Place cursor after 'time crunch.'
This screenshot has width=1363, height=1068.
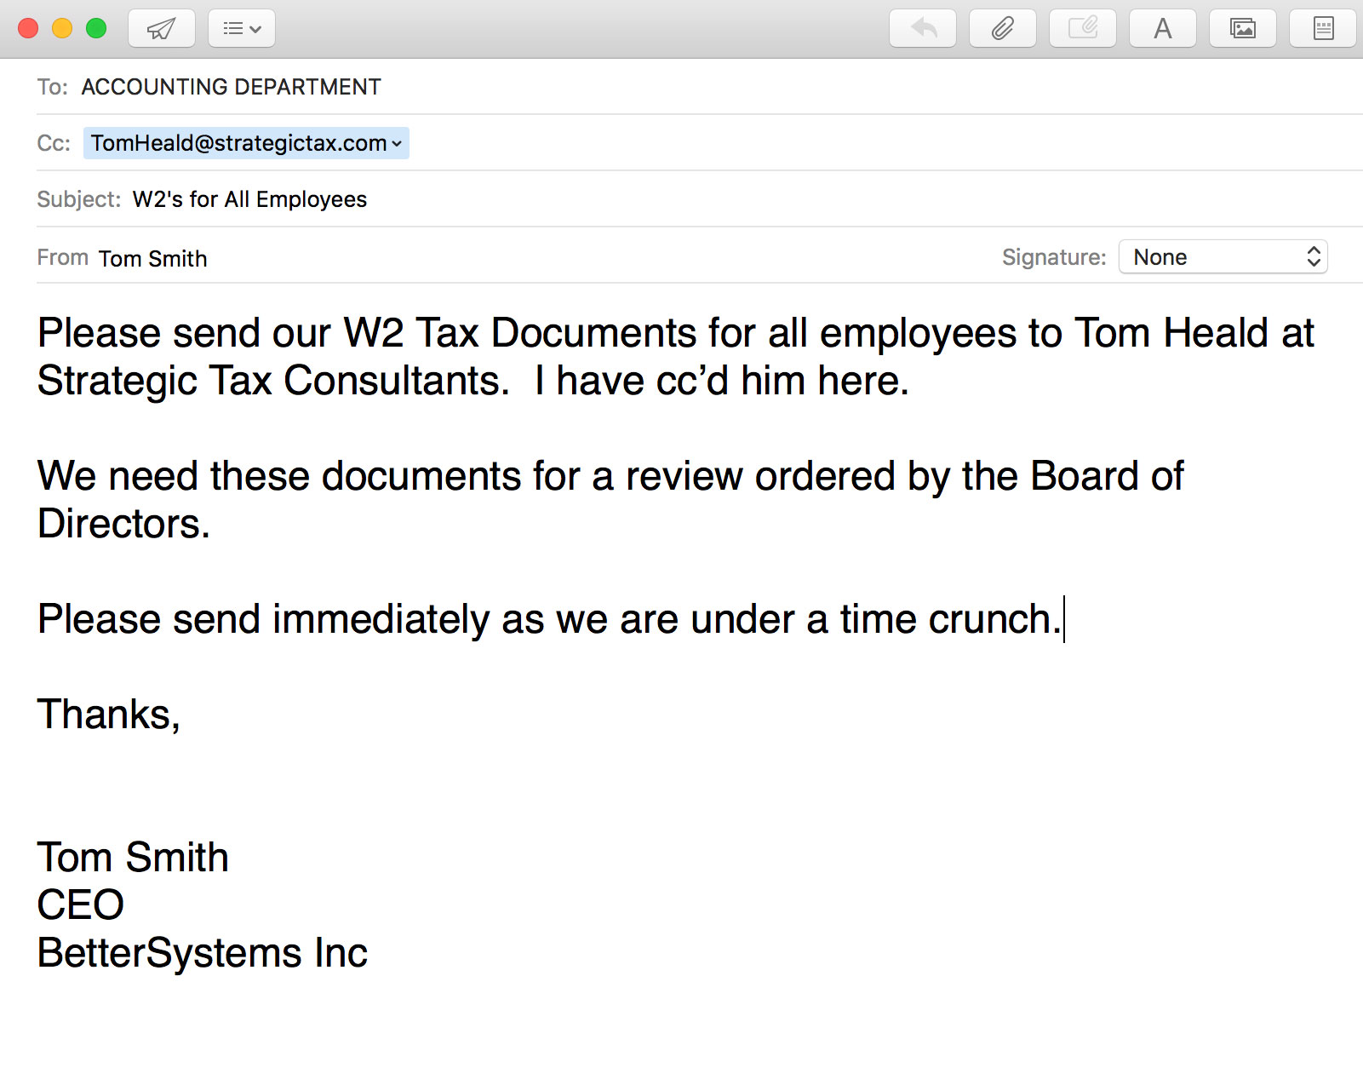click(x=1063, y=619)
